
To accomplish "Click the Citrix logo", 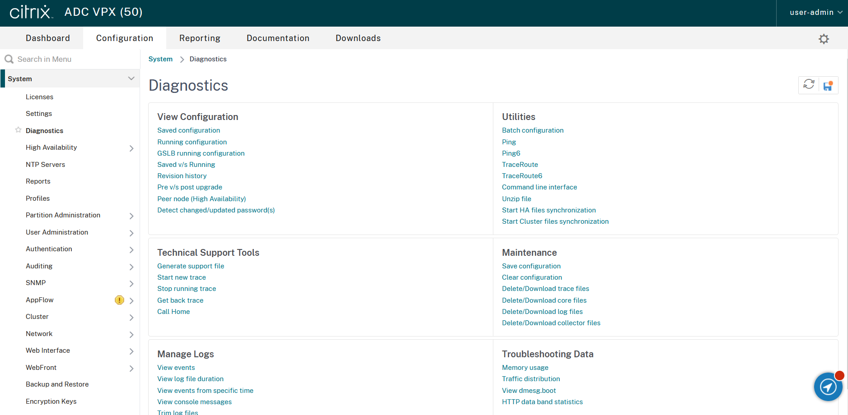I will coord(31,12).
